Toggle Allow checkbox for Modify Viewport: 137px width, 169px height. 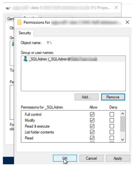point(92,120)
